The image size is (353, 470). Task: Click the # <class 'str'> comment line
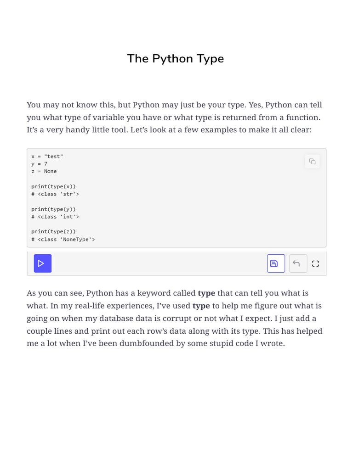[x=55, y=194]
